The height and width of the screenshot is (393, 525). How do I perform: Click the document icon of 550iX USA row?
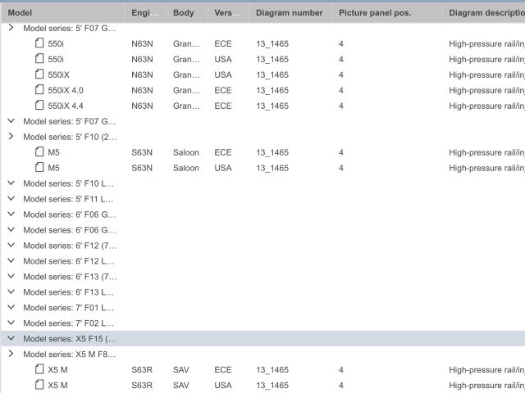(x=39, y=75)
